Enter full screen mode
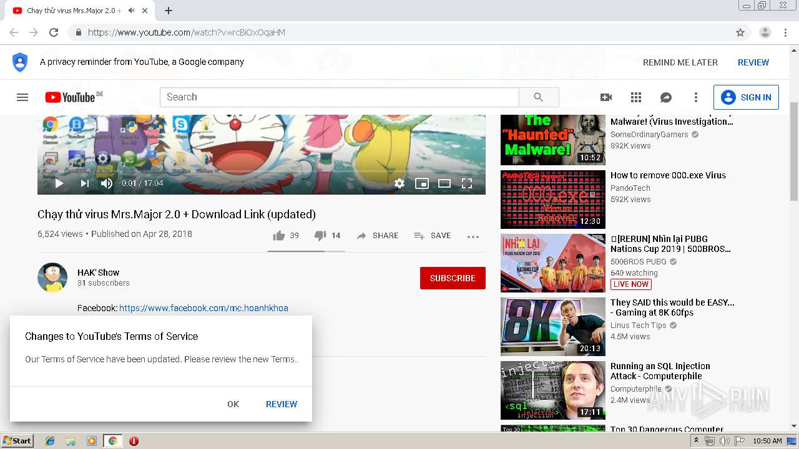The image size is (799, 449). (467, 183)
